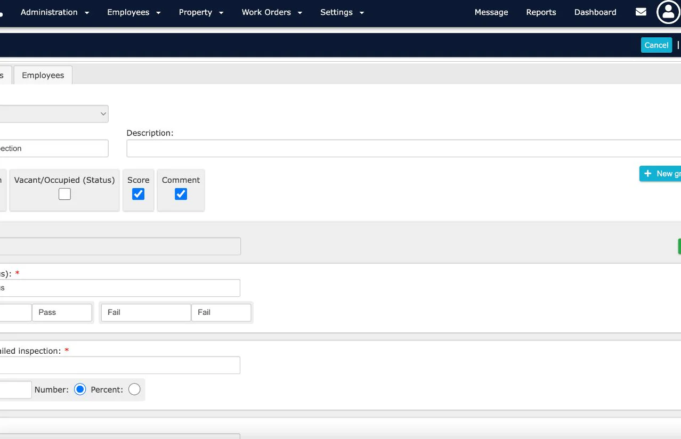Expand the dropdown above the name field
Viewport: 681px width, 439px height.
pyautogui.click(x=53, y=114)
